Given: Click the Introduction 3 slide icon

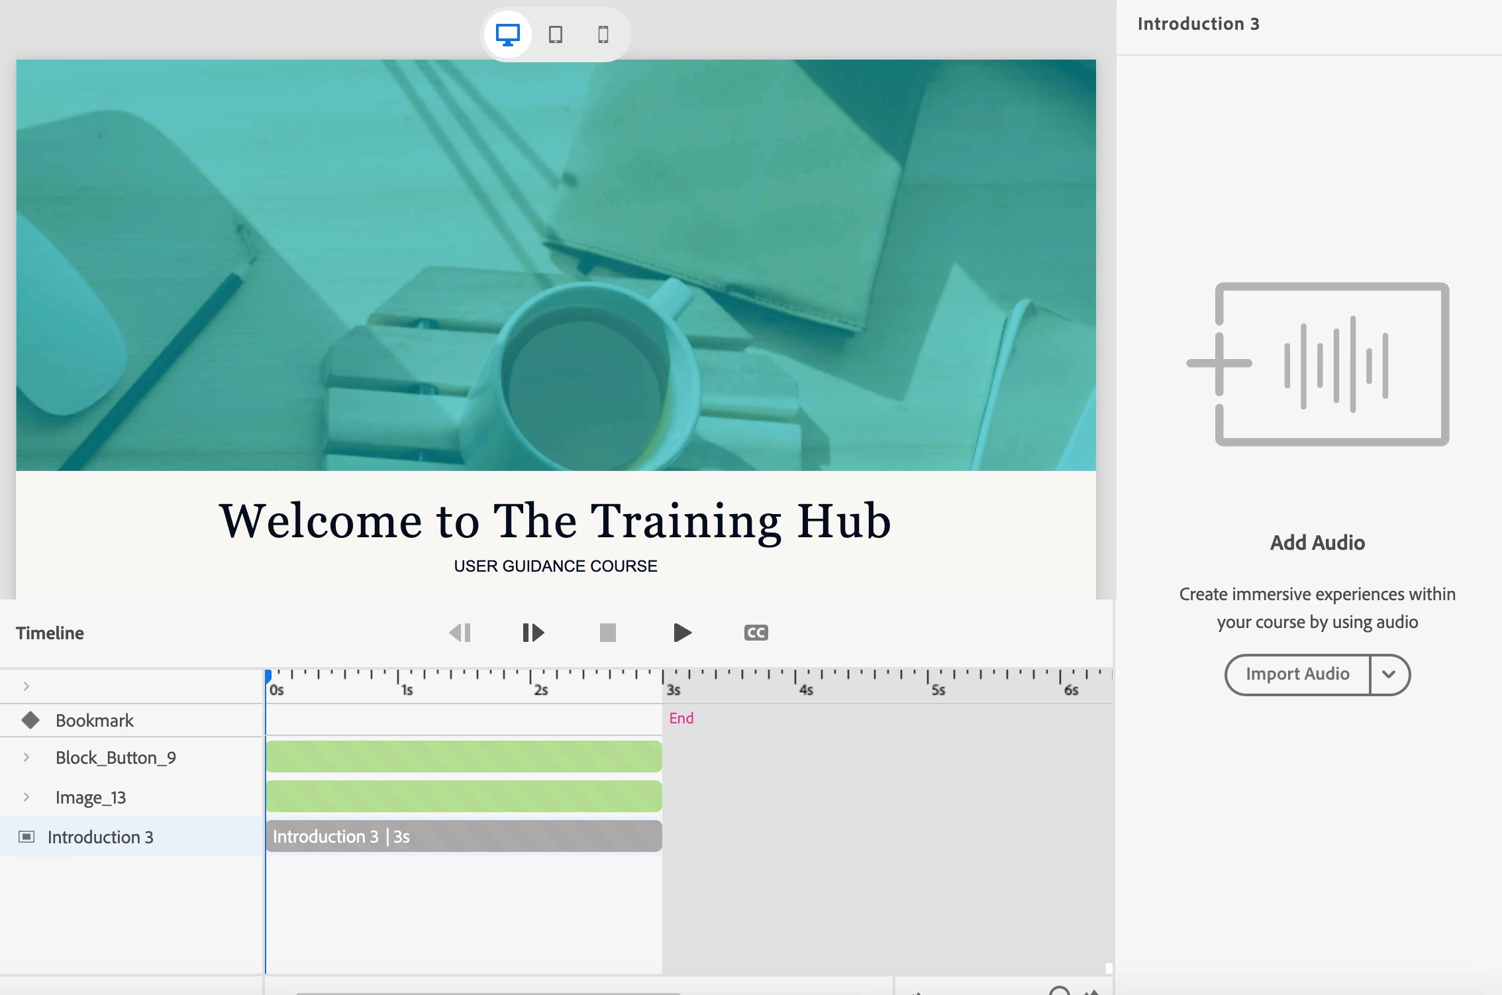Looking at the screenshot, I should click(x=26, y=837).
